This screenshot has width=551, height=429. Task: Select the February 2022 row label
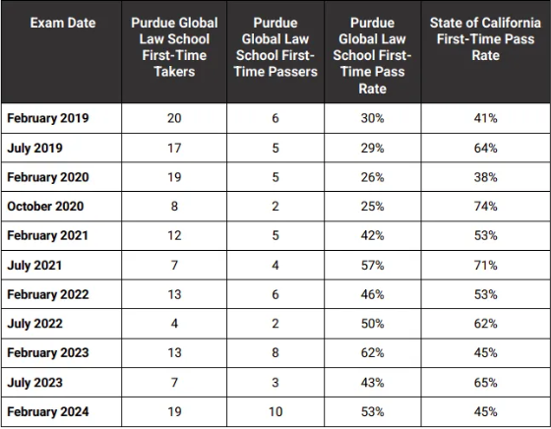48,294
